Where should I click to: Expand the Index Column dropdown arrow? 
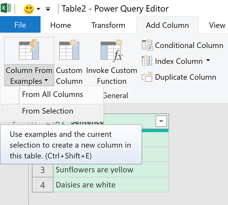click(x=208, y=60)
